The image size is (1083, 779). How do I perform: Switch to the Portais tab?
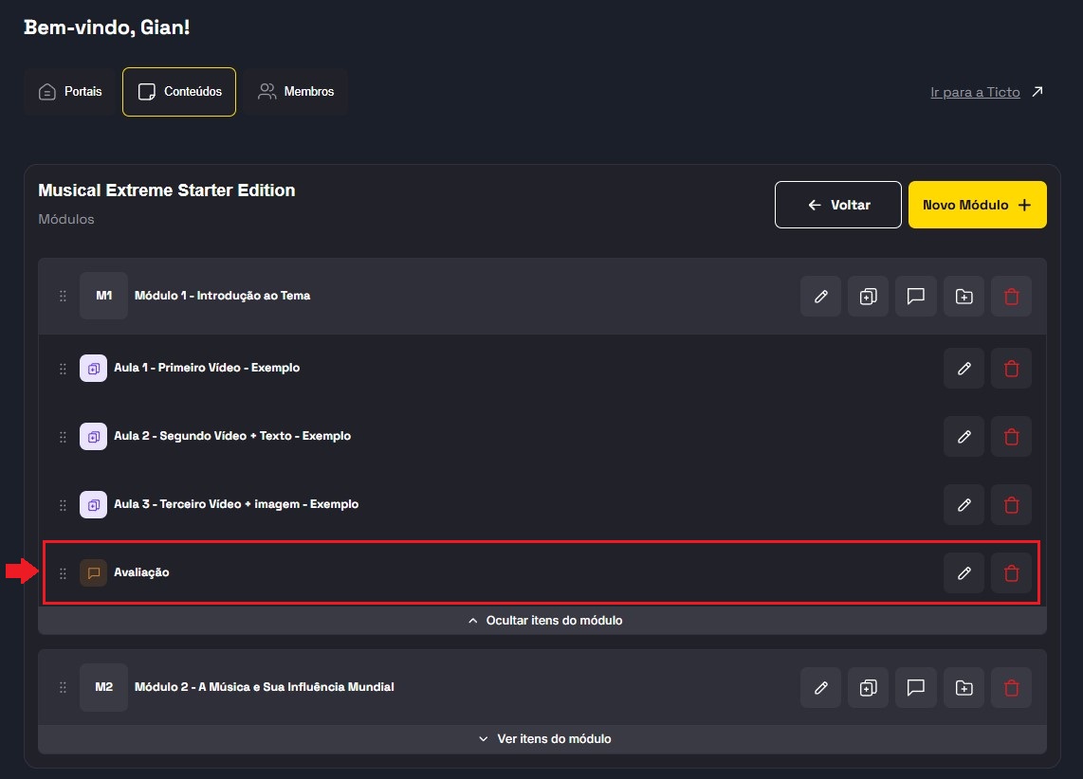click(70, 92)
